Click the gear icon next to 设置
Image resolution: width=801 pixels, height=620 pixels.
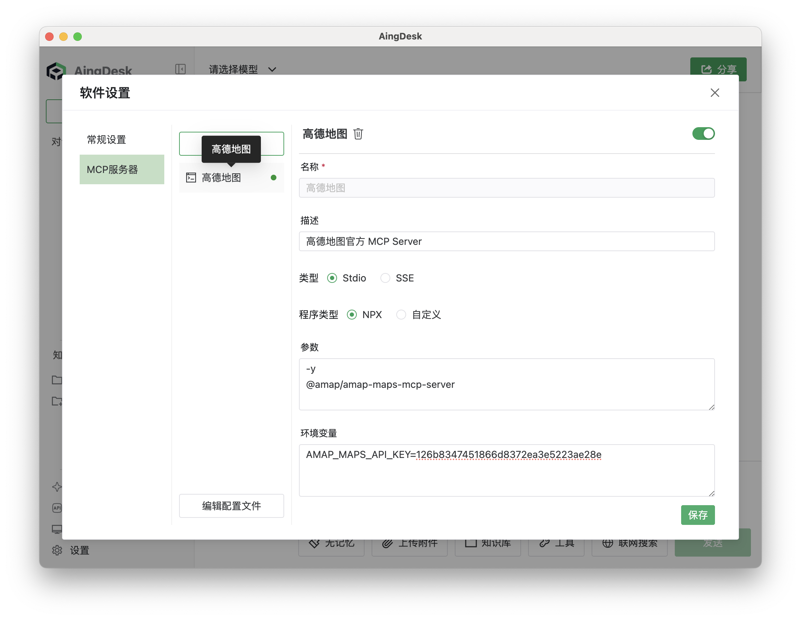pyautogui.click(x=57, y=550)
